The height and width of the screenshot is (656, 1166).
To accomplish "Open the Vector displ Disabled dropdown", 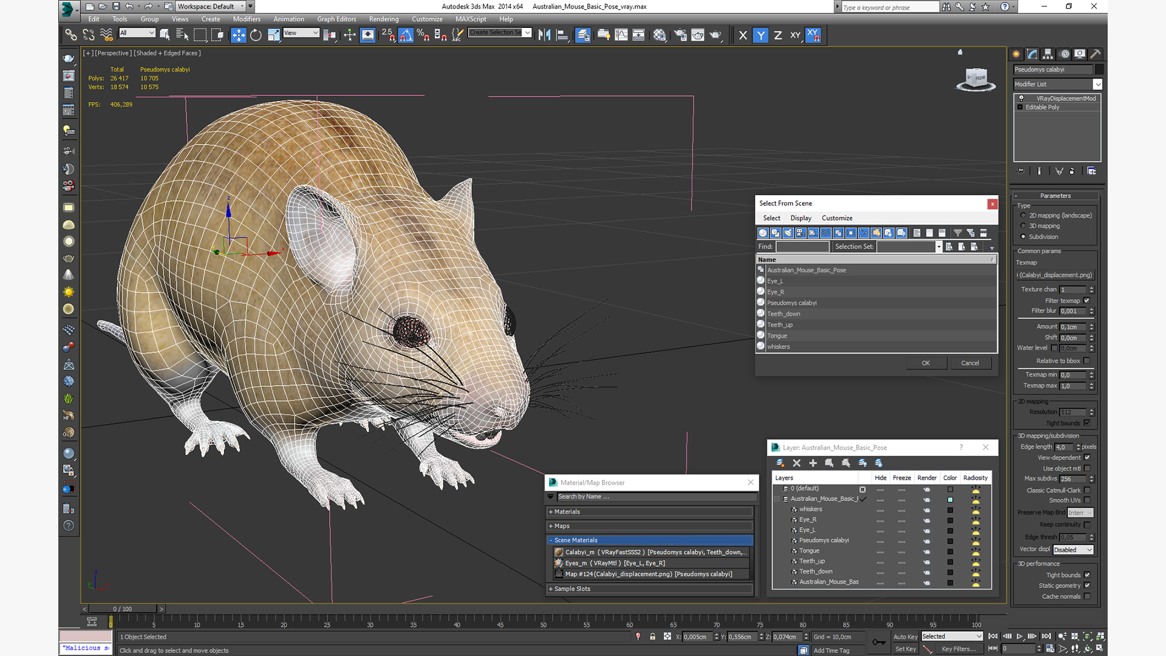I will tap(1072, 550).
